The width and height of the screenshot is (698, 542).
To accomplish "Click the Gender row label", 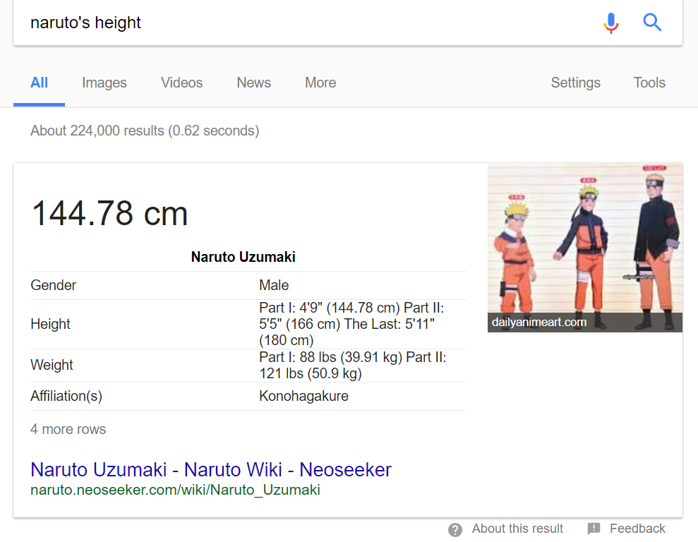I will pos(54,285).
